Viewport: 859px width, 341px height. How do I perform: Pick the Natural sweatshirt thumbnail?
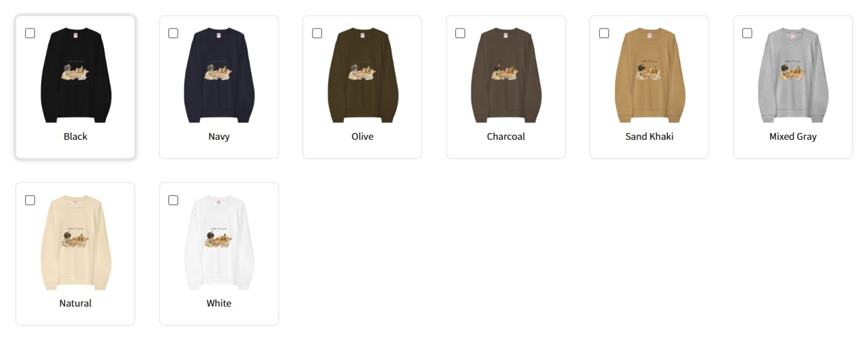pyautogui.click(x=76, y=242)
